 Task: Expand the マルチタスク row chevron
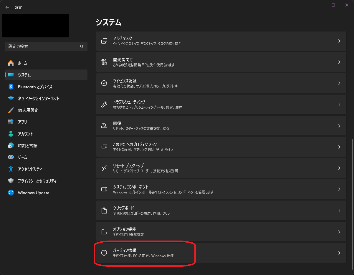339,41
